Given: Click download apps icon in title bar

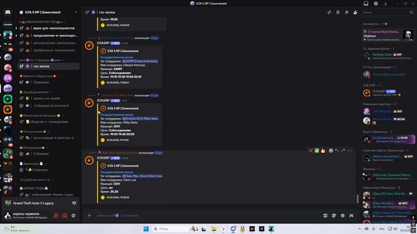Looking at the screenshot, I should tap(385, 3).
